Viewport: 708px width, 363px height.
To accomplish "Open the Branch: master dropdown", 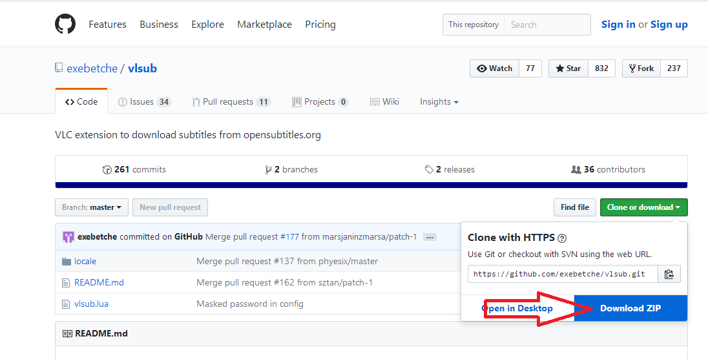I will (x=92, y=208).
